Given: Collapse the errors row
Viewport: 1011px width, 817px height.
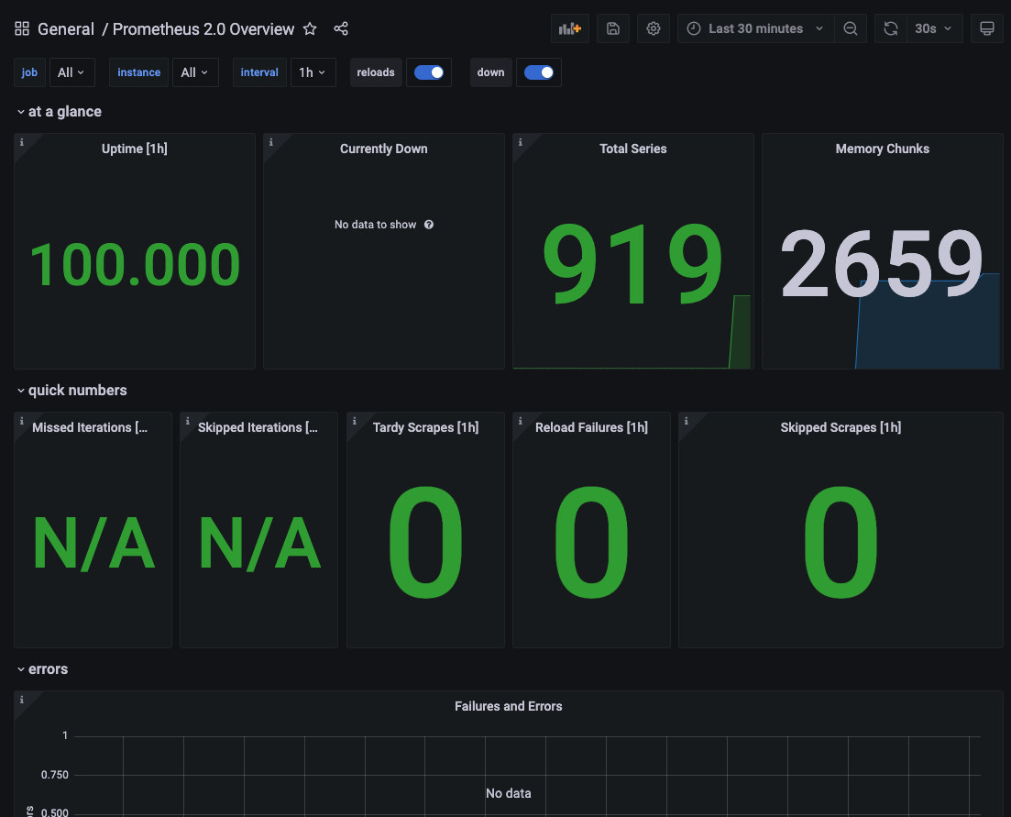Looking at the screenshot, I should coord(42,668).
